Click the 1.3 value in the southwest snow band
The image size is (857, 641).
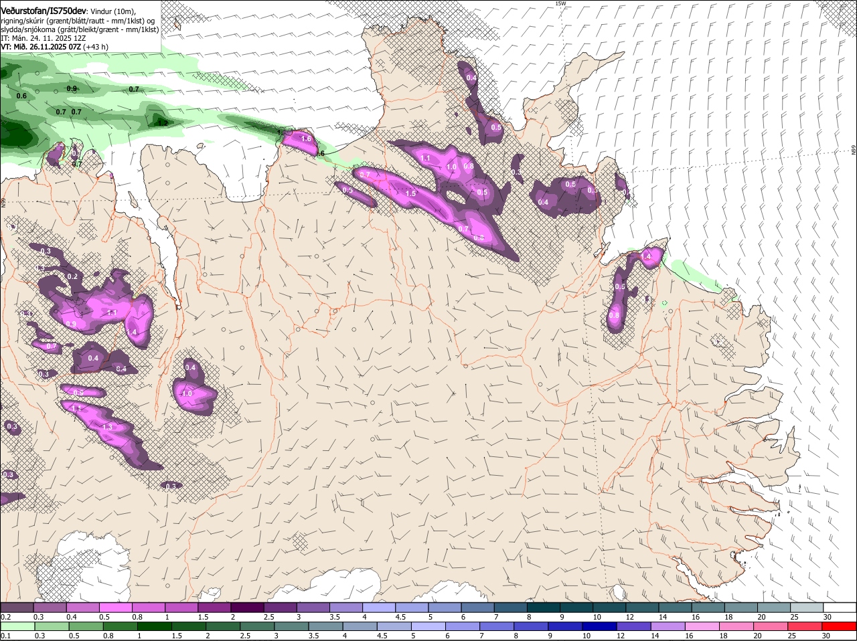pyautogui.click(x=107, y=427)
